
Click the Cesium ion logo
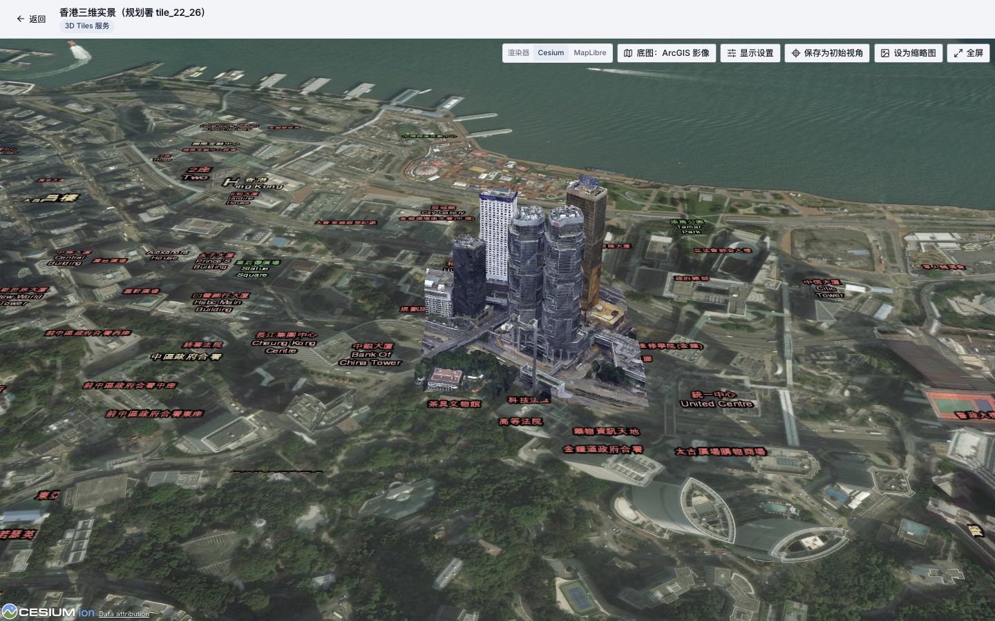48,612
